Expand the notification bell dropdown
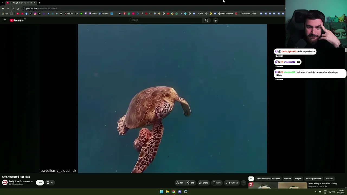The width and height of the screenshot is (347, 195). (50, 183)
